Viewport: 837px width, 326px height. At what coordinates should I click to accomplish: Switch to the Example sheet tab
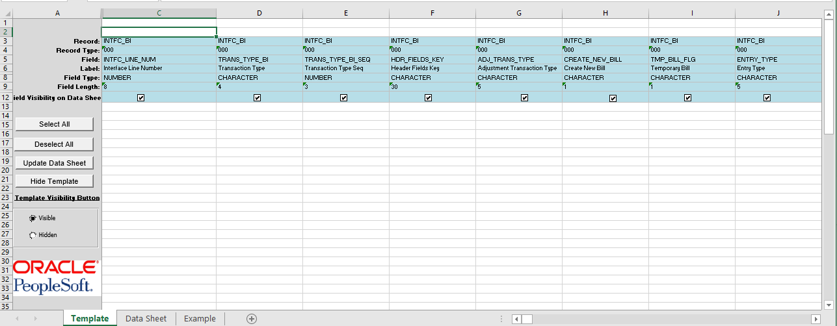(200, 318)
